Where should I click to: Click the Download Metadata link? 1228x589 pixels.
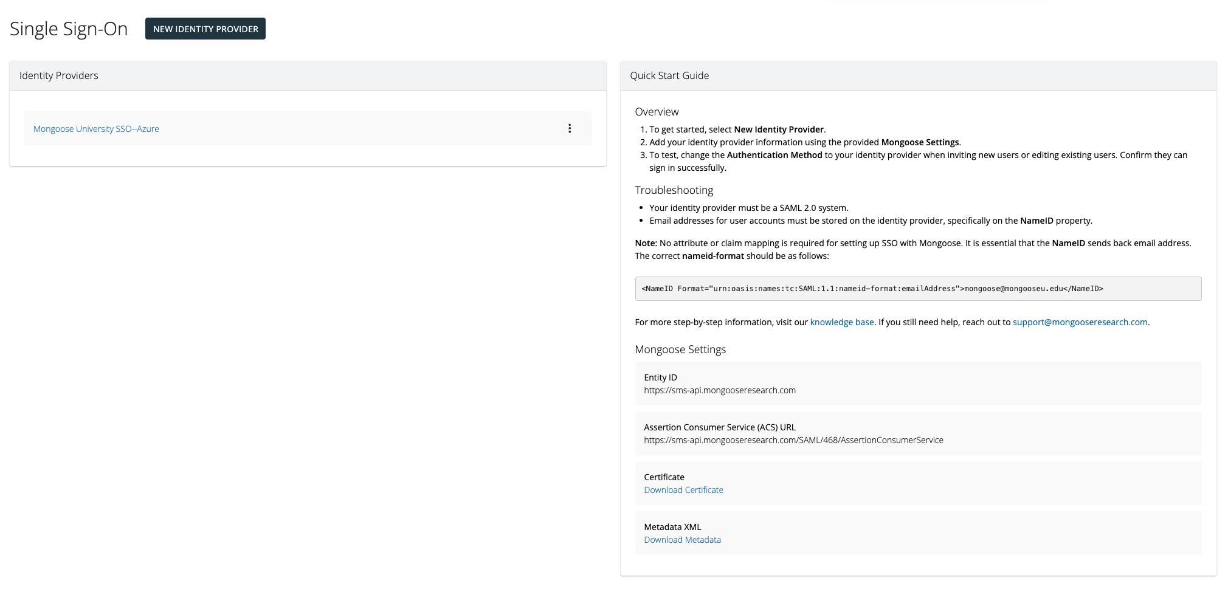tap(682, 540)
